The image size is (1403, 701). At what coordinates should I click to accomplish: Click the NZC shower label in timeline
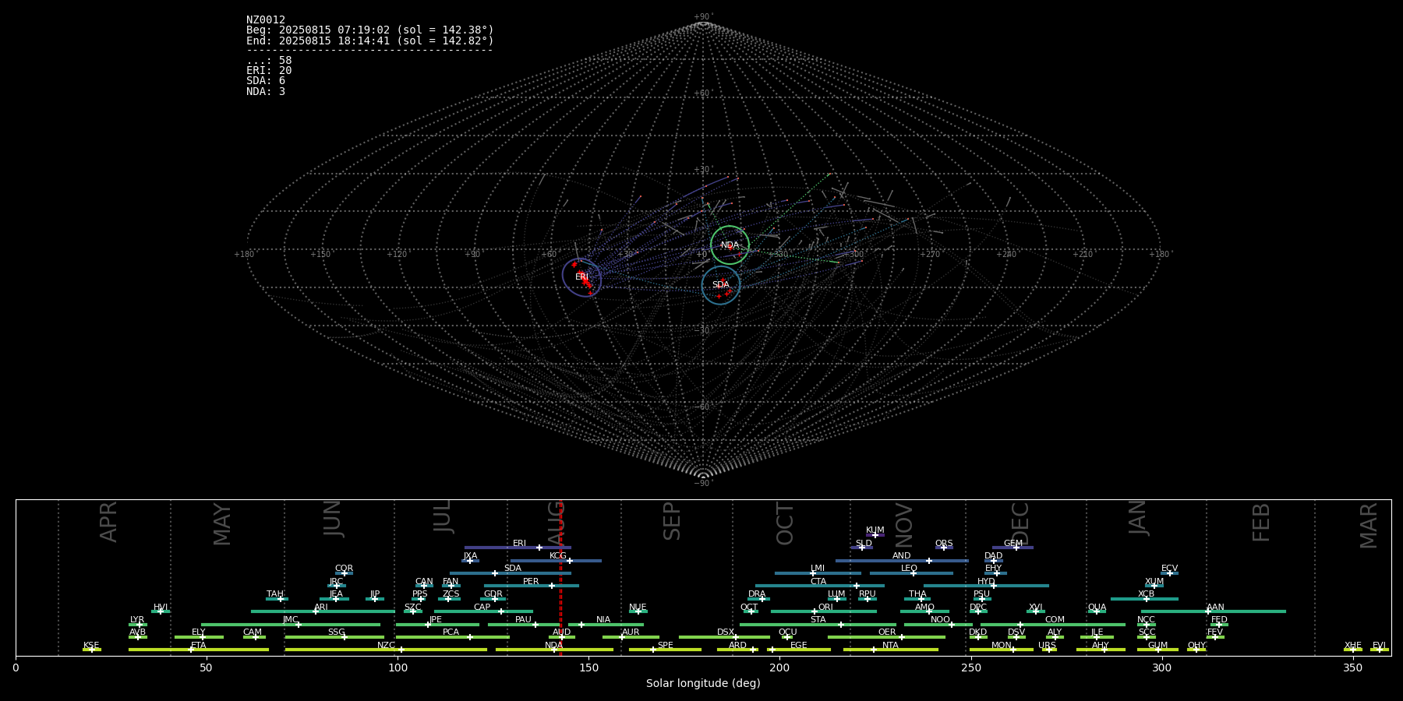coord(386,646)
